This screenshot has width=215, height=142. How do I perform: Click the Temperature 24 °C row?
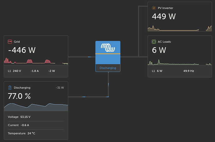[x=36, y=133]
